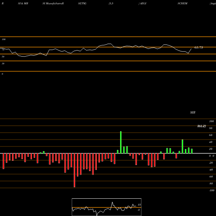Select the RSI axis label 70
Screen dimensions: 216x216
pos(3,50)
